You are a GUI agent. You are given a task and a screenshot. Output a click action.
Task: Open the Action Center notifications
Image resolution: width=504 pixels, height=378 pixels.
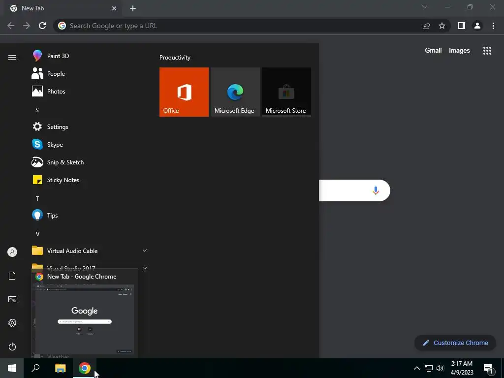tap(489, 368)
